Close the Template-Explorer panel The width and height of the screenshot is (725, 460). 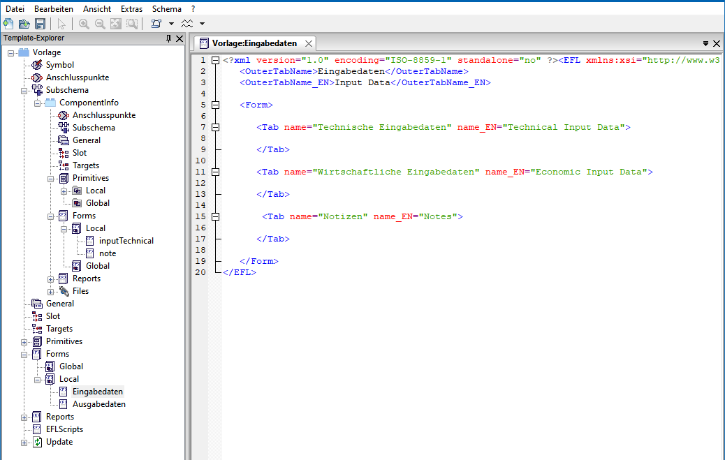point(180,38)
